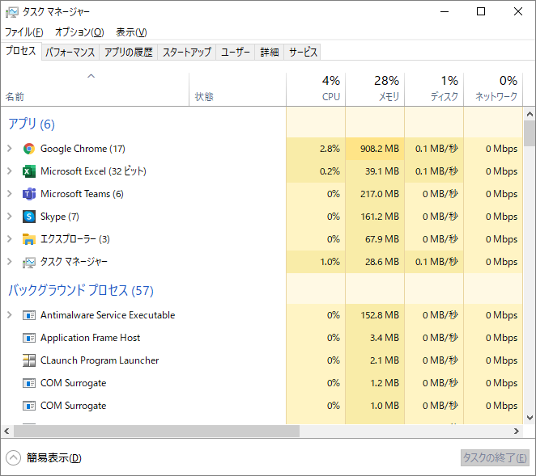Click the 簡易表示 circle arrow icon
This screenshot has height=476, width=536.
[13, 458]
